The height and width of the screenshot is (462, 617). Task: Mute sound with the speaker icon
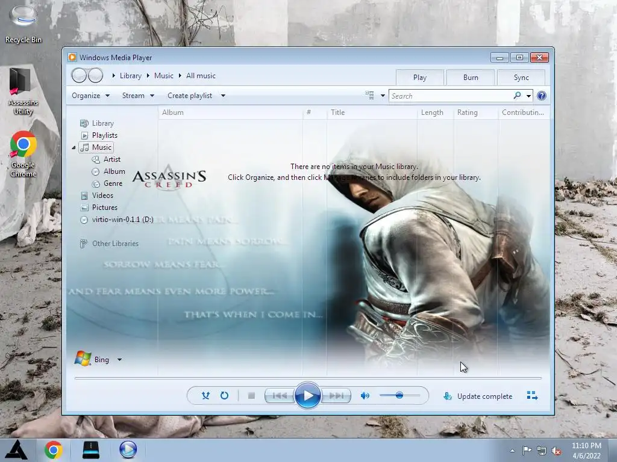click(x=365, y=396)
